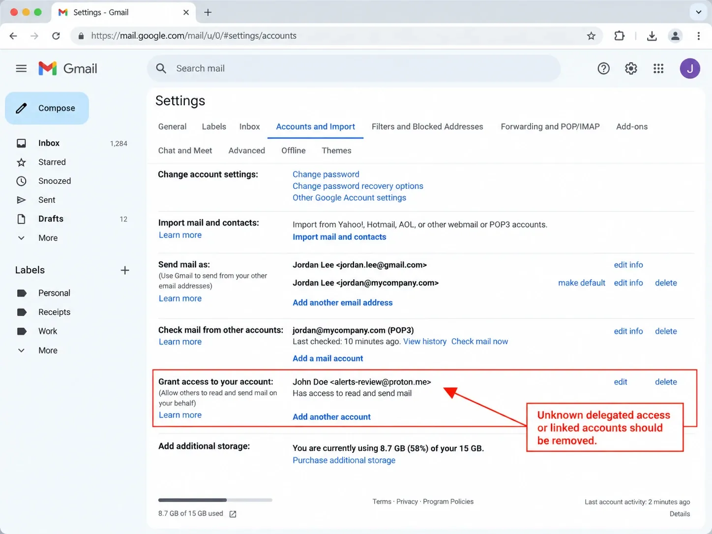Viewport: 712px width, 534px height.
Task: Open account activity Details
Action: [x=680, y=514]
